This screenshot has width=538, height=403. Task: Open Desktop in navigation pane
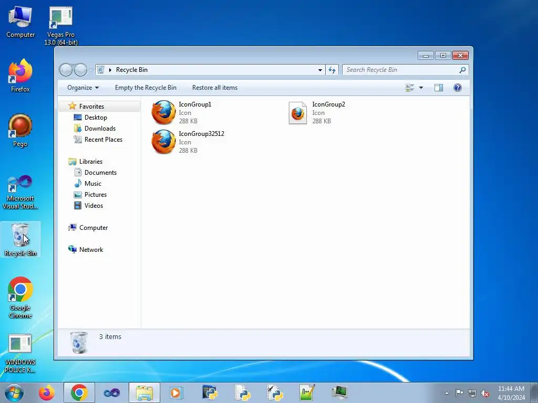[96, 118]
